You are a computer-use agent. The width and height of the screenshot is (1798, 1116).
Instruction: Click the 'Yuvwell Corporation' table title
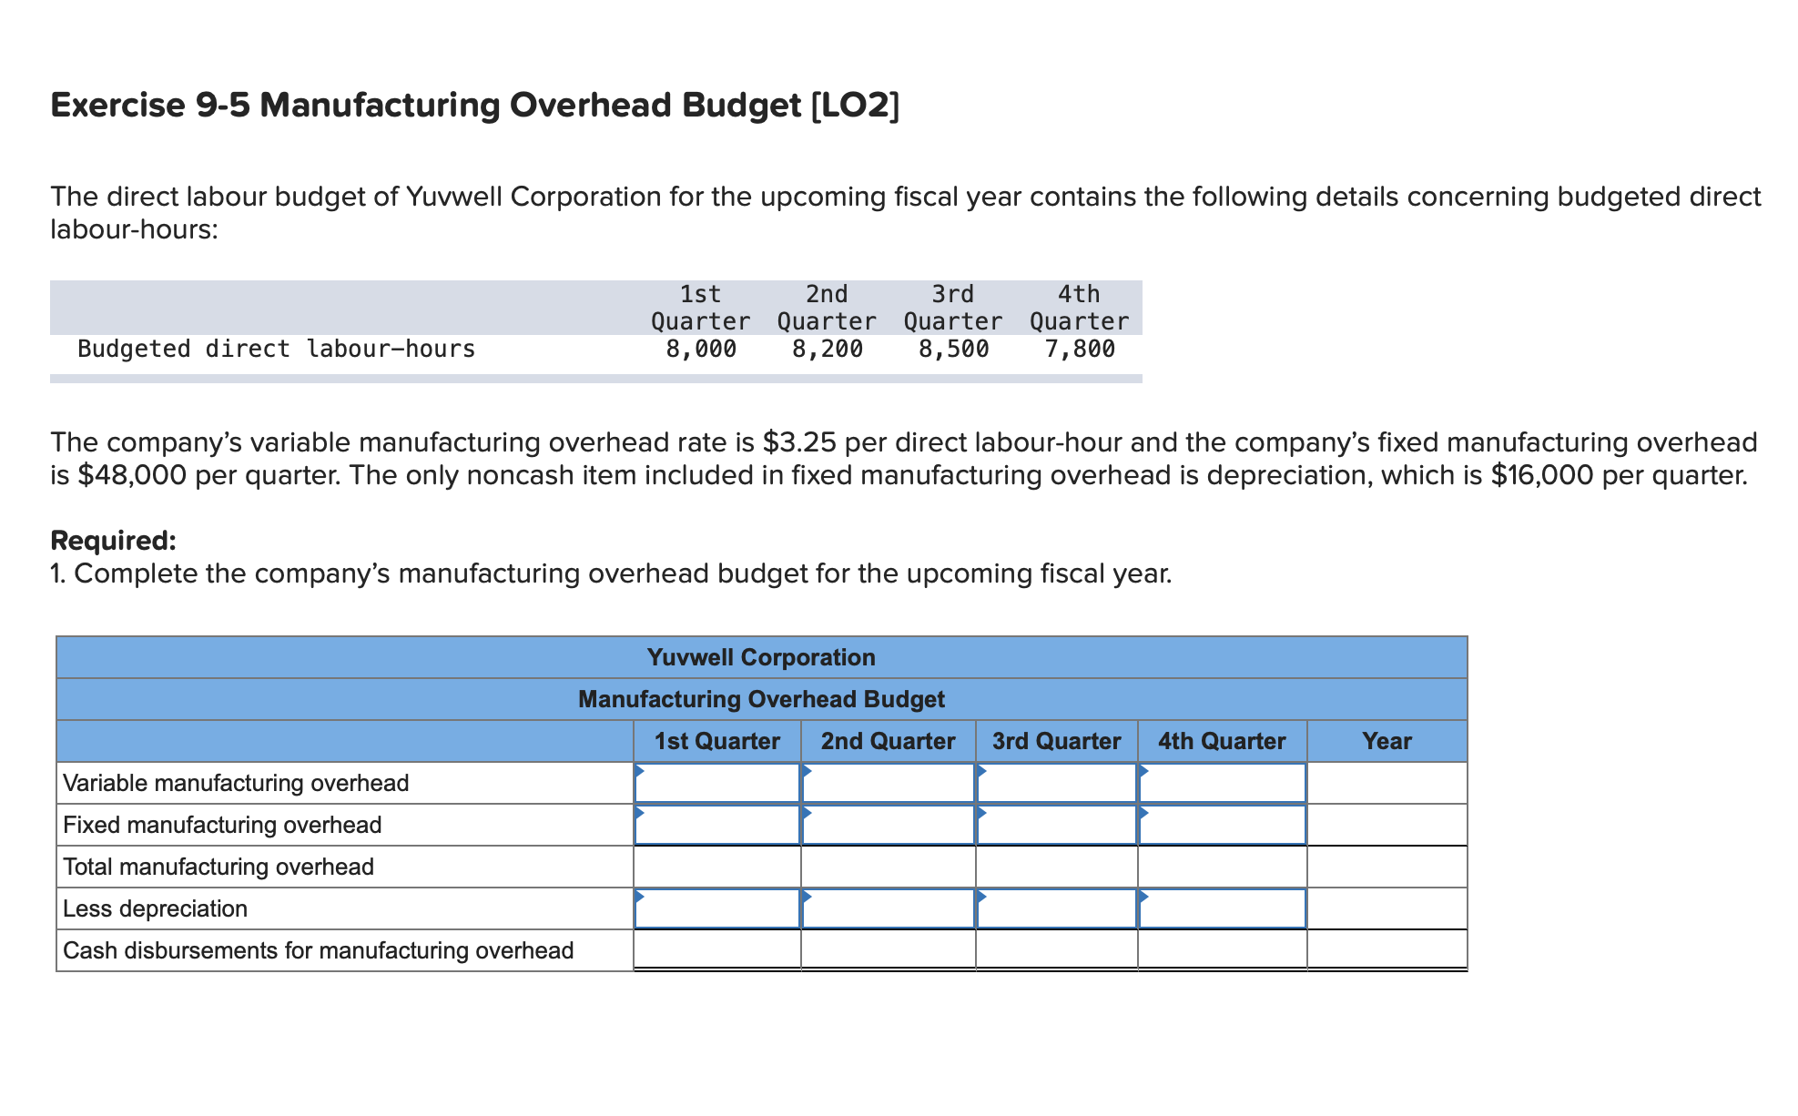coord(762,657)
